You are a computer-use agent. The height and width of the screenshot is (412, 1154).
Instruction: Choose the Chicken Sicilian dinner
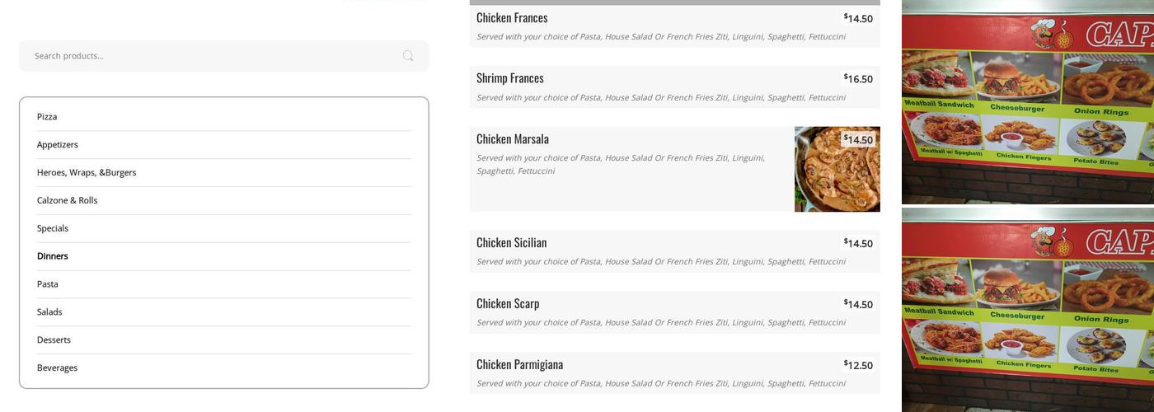tap(511, 243)
